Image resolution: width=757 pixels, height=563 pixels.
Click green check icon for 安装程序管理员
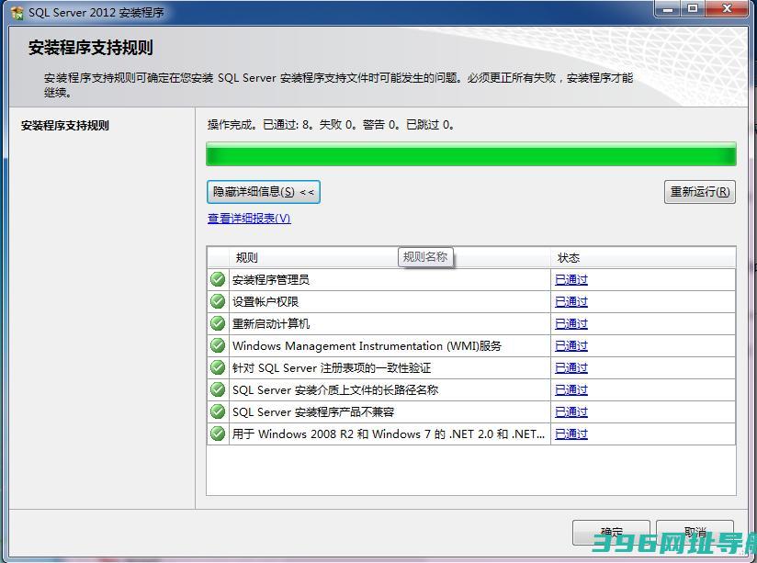coord(218,279)
